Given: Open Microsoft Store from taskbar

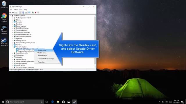Looking at the screenshot, I should (63, 102).
